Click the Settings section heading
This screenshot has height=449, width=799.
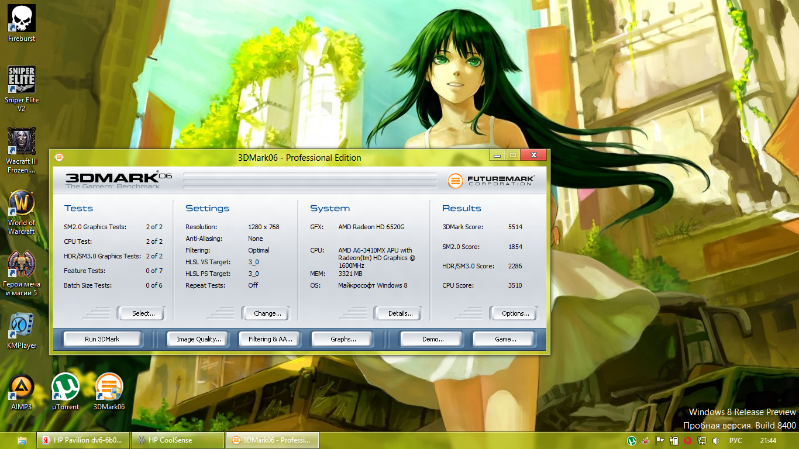pos(207,208)
